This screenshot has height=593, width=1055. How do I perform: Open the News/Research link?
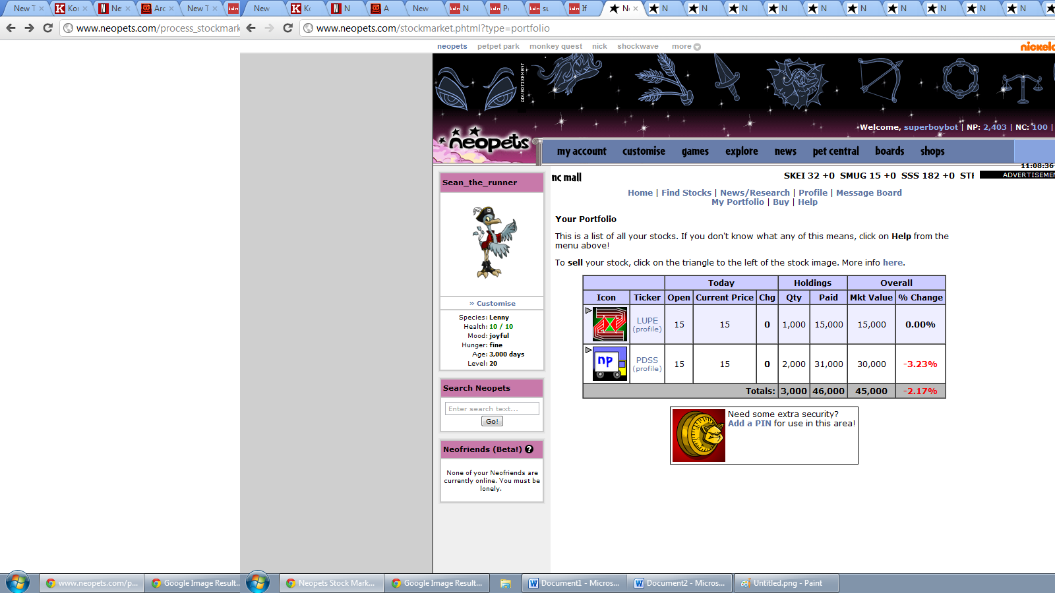click(755, 193)
